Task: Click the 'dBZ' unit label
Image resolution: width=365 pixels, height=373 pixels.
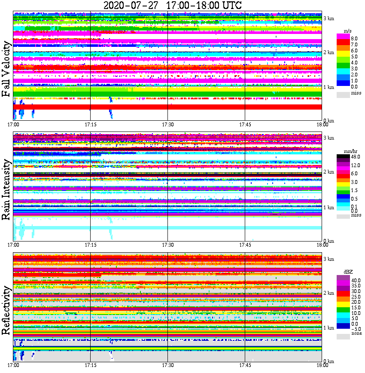Action: pyautogui.click(x=348, y=272)
